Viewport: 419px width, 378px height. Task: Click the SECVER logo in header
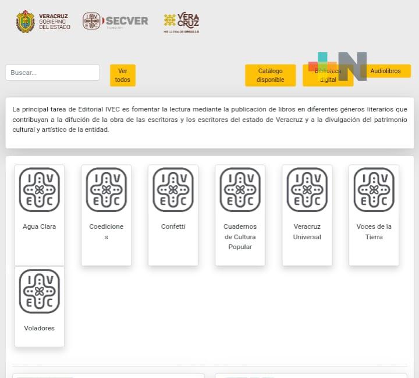[115, 21]
